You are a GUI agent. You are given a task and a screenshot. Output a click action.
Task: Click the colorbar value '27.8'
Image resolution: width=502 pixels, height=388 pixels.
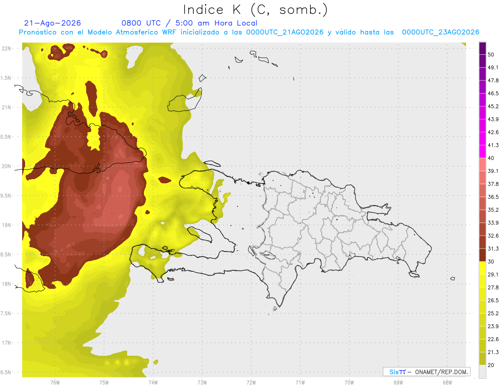click(x=493, y=288)
